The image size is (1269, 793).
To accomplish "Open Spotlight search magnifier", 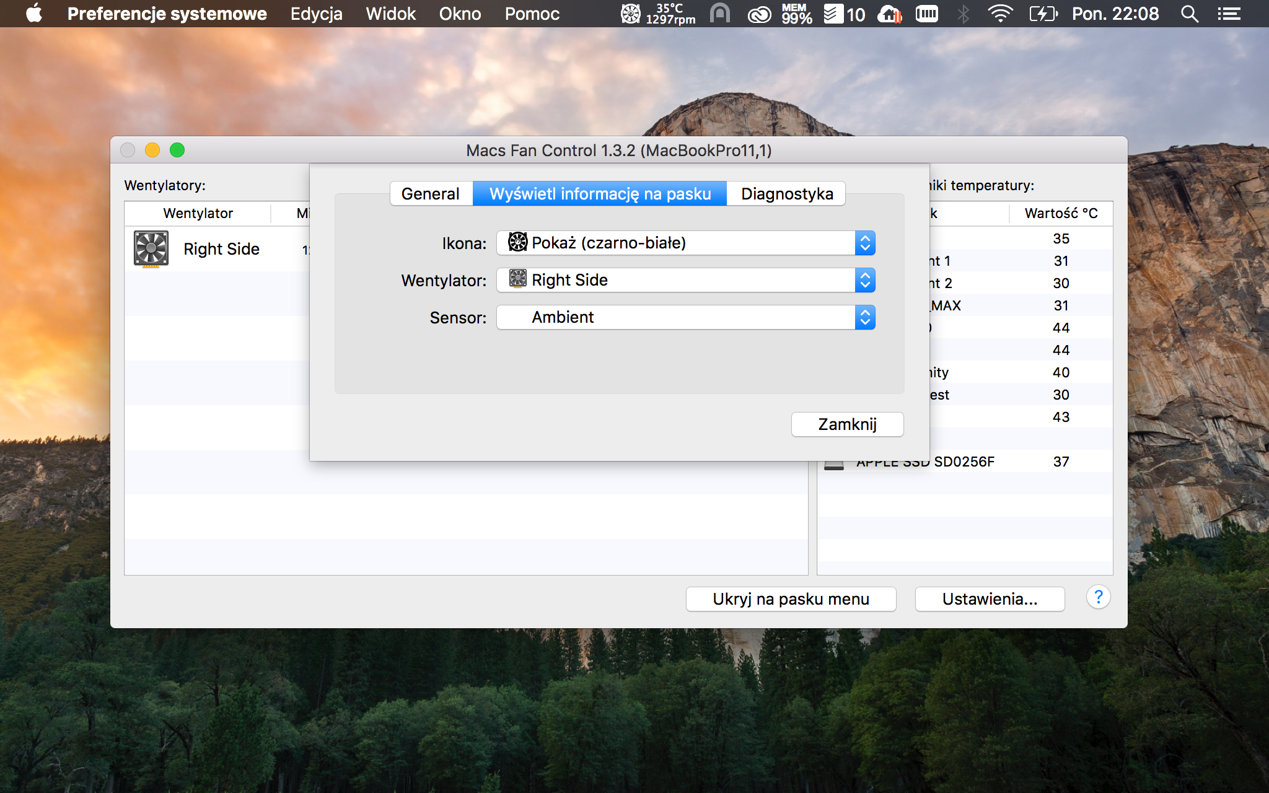I will coord(1189,14).
